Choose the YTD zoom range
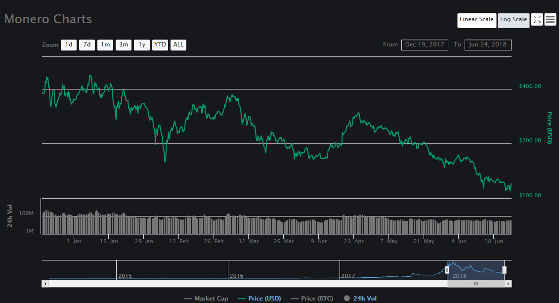This screenshot has height=303, width=559. coord(160,45)
